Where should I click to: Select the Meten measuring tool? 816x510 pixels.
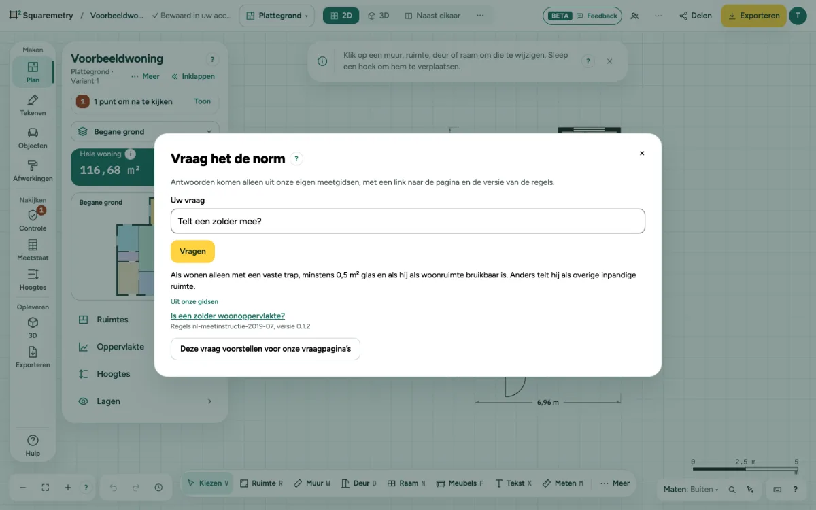click(x=564, y=483)
